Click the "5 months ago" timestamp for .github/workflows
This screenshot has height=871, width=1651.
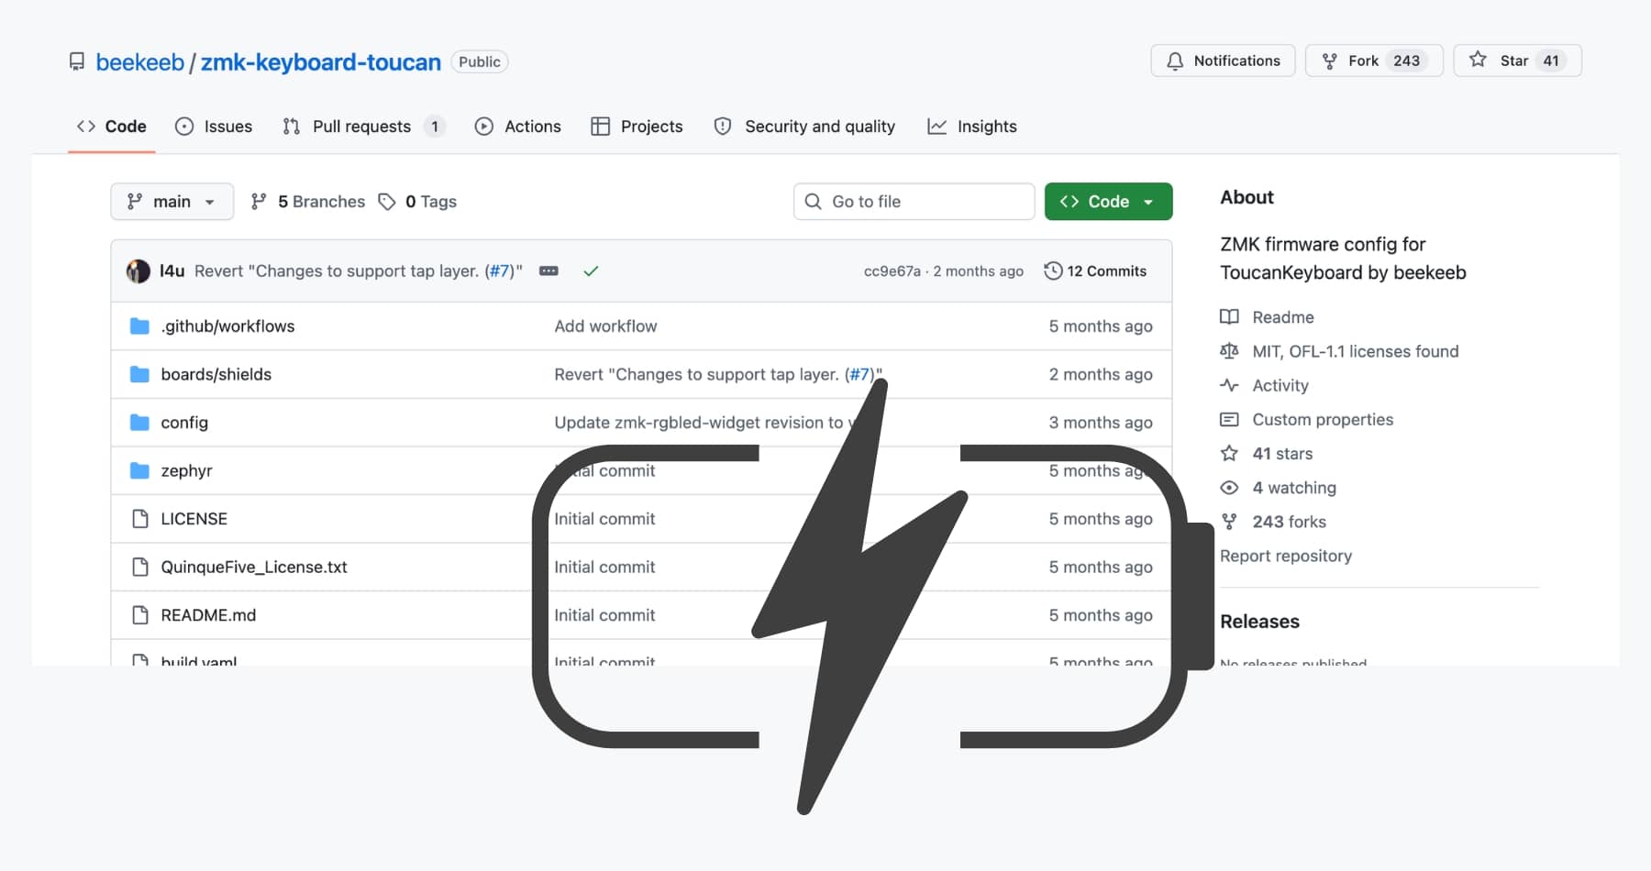[1101, 326]
